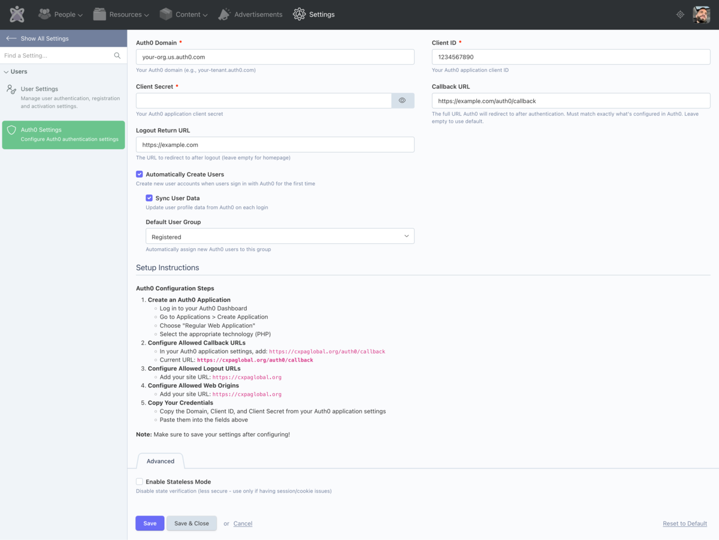
Task: Click the Client Secret input field
Action: coord(264,101)
